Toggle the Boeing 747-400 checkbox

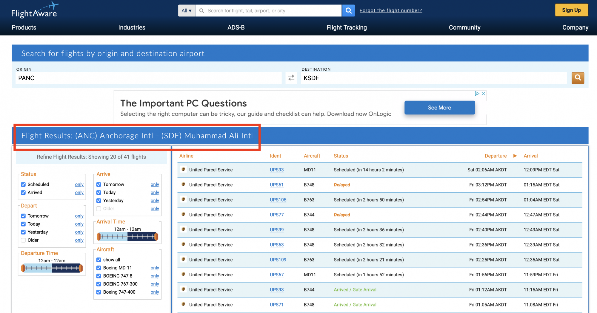pyautogui.click(x=99, y=292)
